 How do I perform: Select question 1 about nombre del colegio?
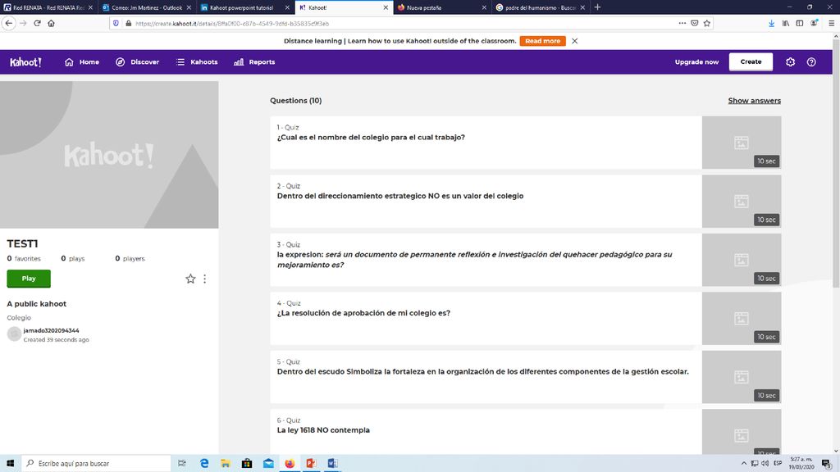(x=486, y=143)
